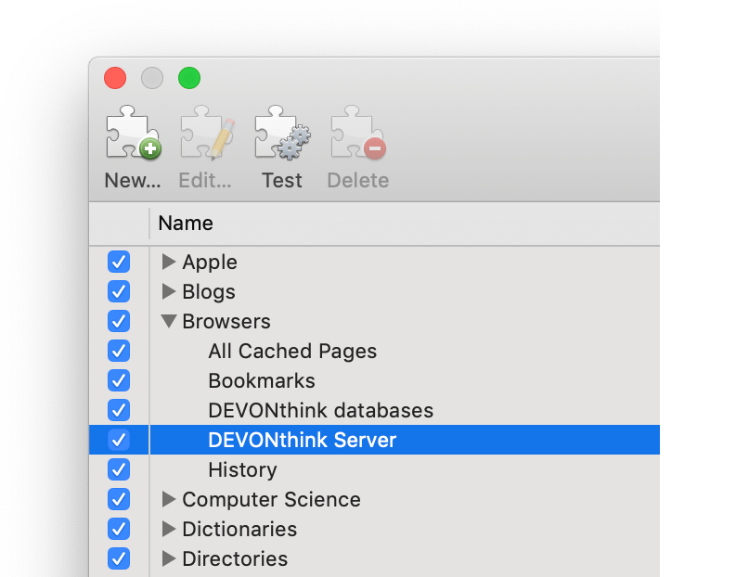This screenshot has height=577, width=749.
Task: Toggle the Directories checkbox
Action: click(x=119, y=558)
